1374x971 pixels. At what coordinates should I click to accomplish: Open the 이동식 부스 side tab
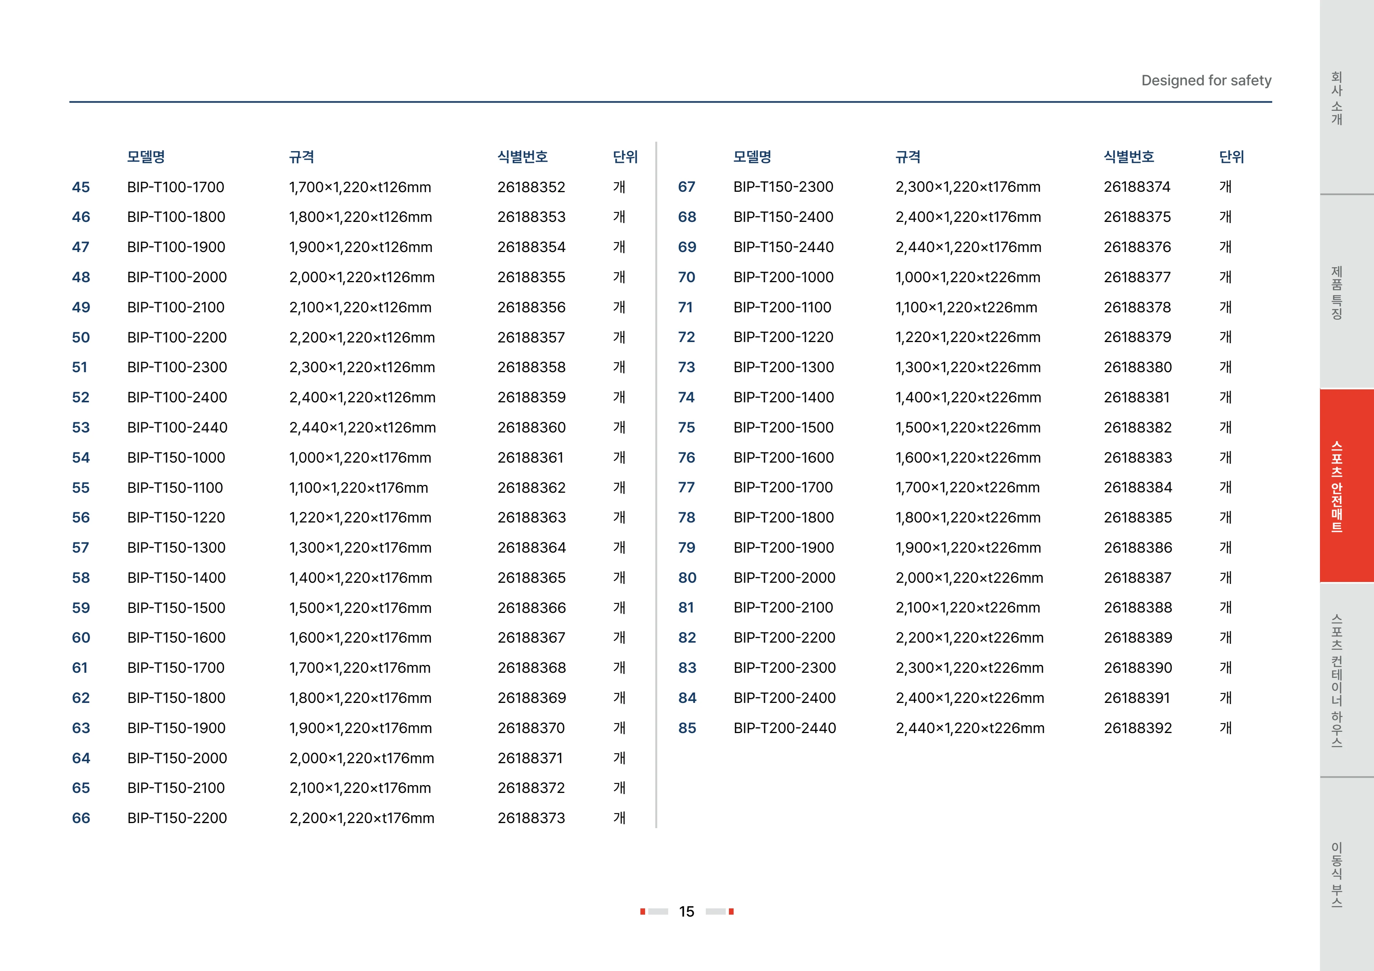click(1347, 874)
